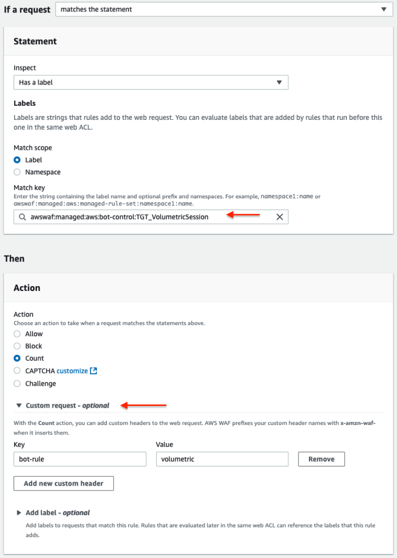Open the 'matches the statement' dropdown

pyautogui.click(x=223, y=9)
